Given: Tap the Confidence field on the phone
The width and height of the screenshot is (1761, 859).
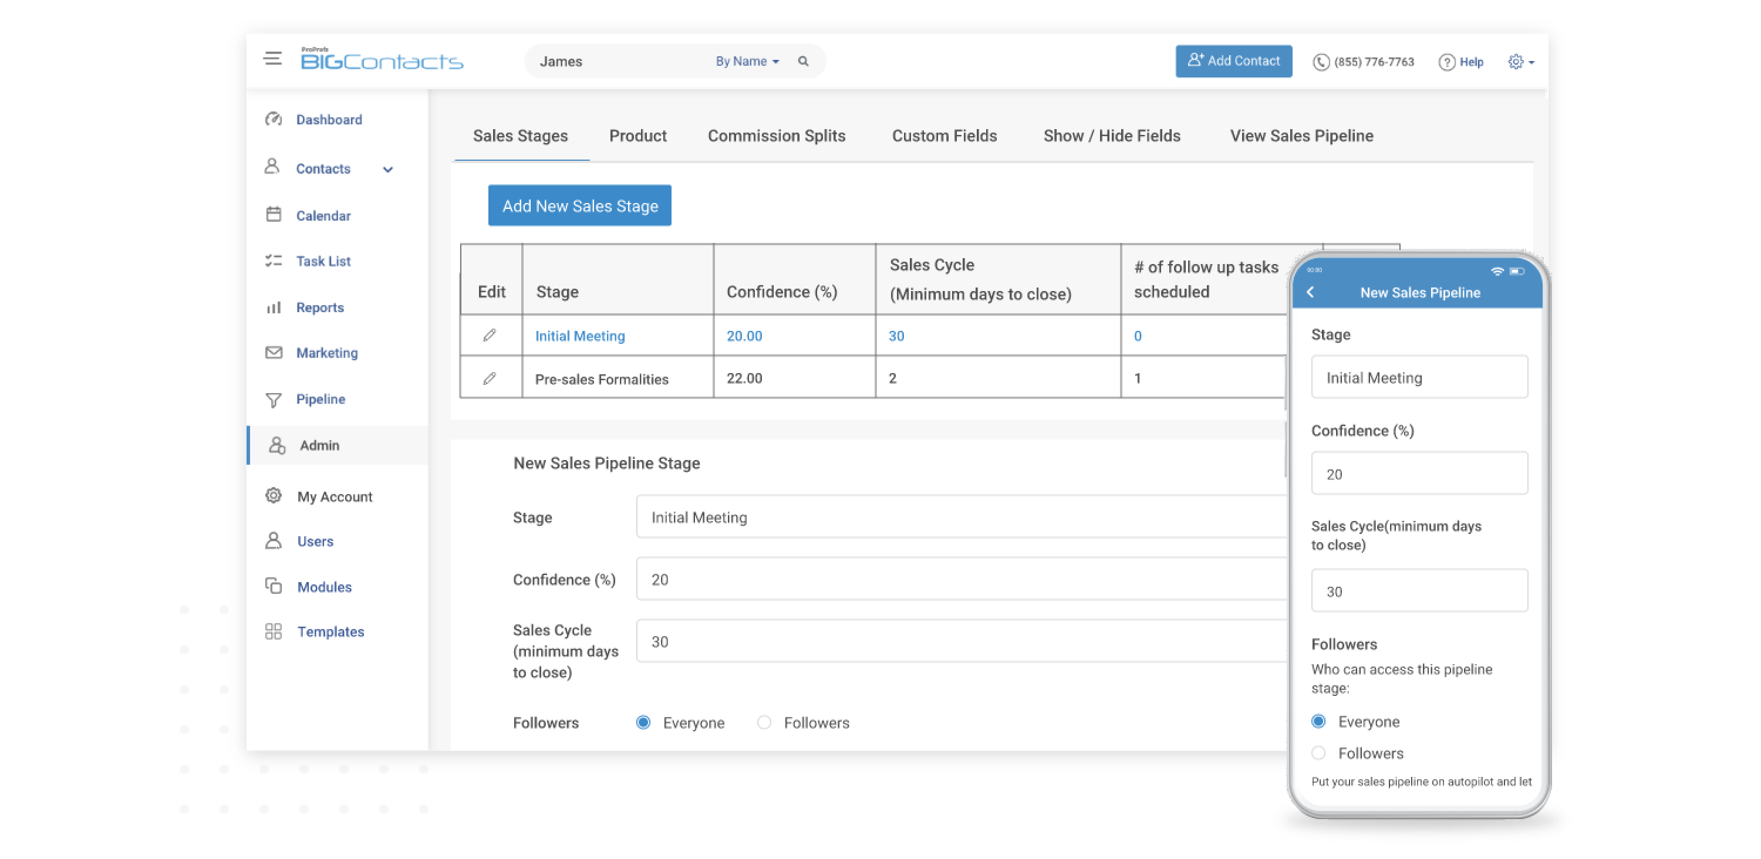Looking at the screenshot, I should [1419, 474].
